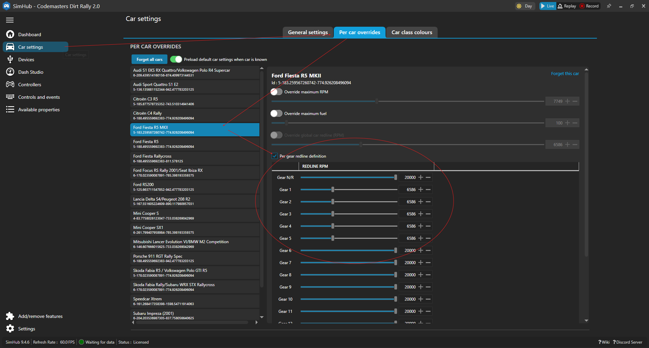Open Controllers gamepad icon
Screen dimensions: 649x348
point(10,84)
